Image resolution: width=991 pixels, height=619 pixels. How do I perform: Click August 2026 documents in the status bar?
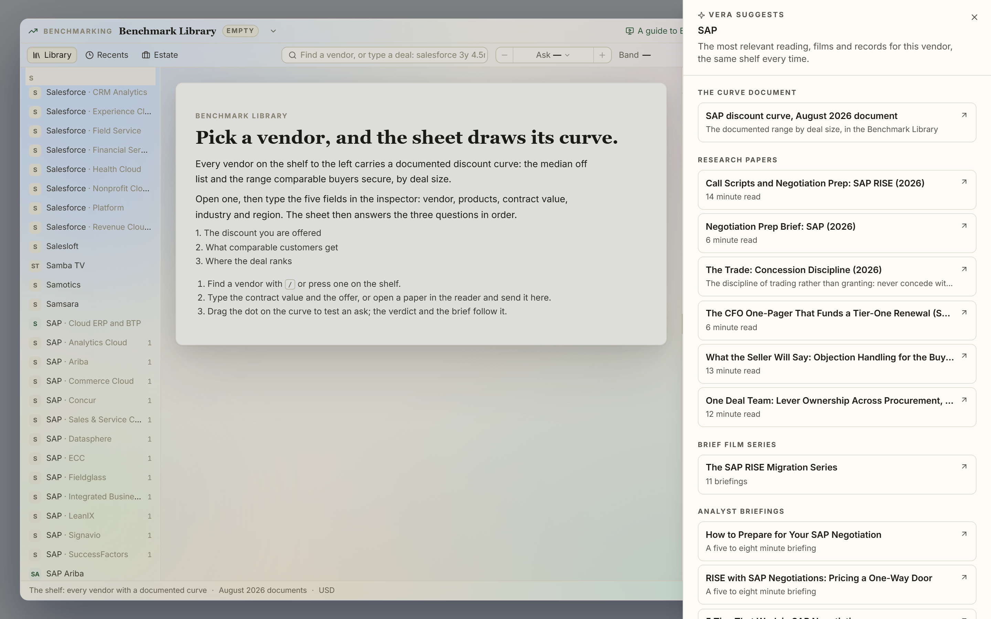point(263,590)
